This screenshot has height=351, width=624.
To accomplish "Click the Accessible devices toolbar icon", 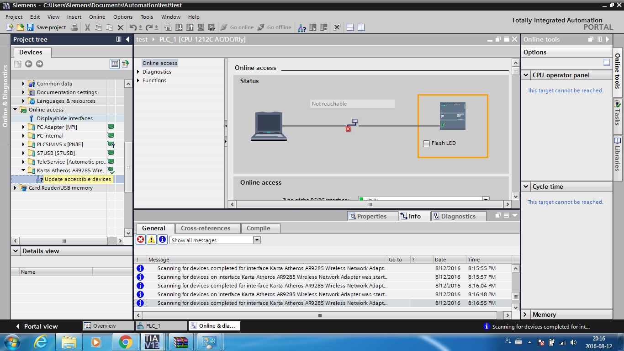I will 302,27.
